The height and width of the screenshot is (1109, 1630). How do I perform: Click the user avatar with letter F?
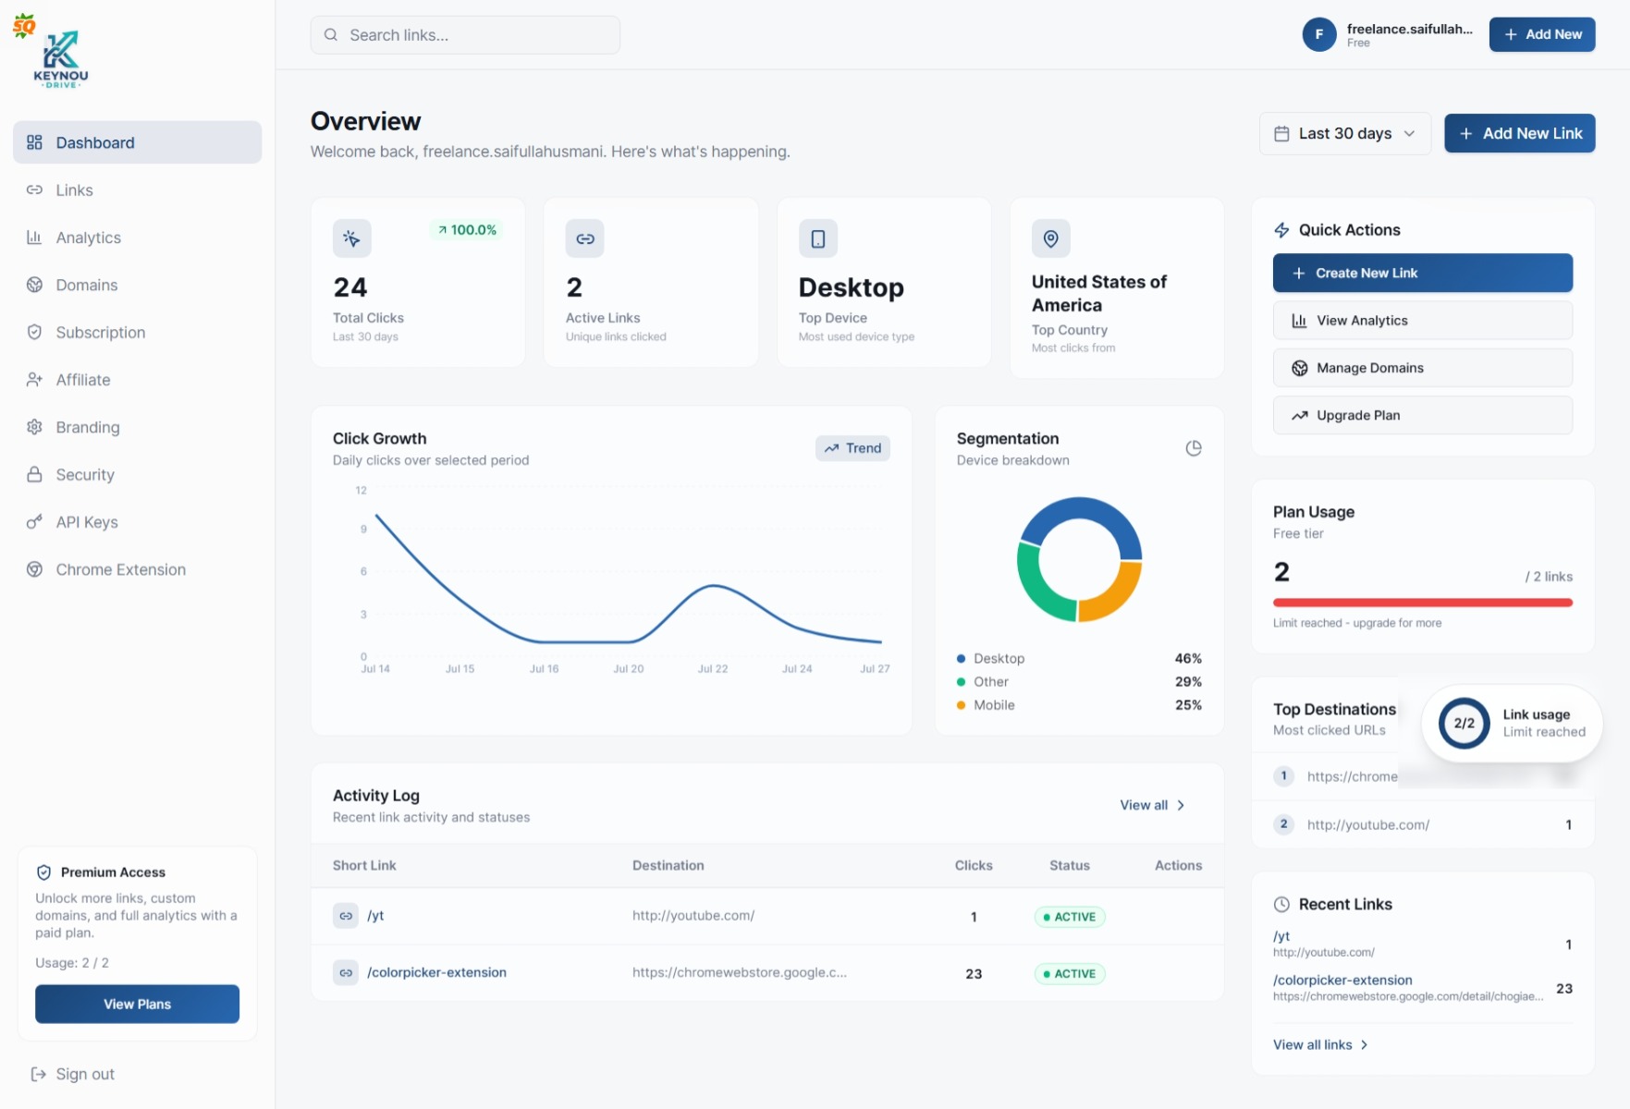[1319, 34]
